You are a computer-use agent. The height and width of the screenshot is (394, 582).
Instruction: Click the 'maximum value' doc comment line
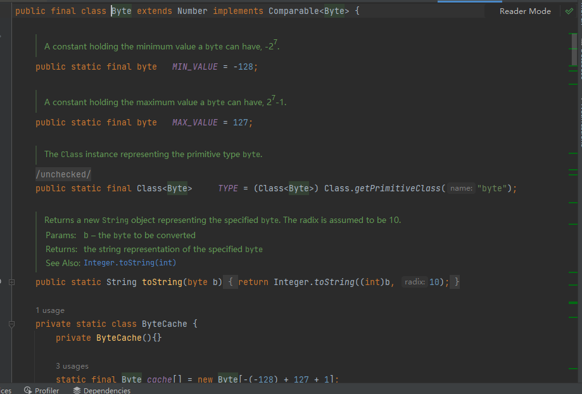click(165, 102)
